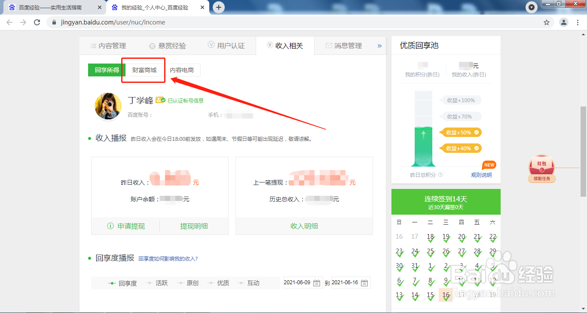The width and height of the screenshot is (587, 313).
Task: Open the 内容电商 sub-tab
Action: point(182,70)
